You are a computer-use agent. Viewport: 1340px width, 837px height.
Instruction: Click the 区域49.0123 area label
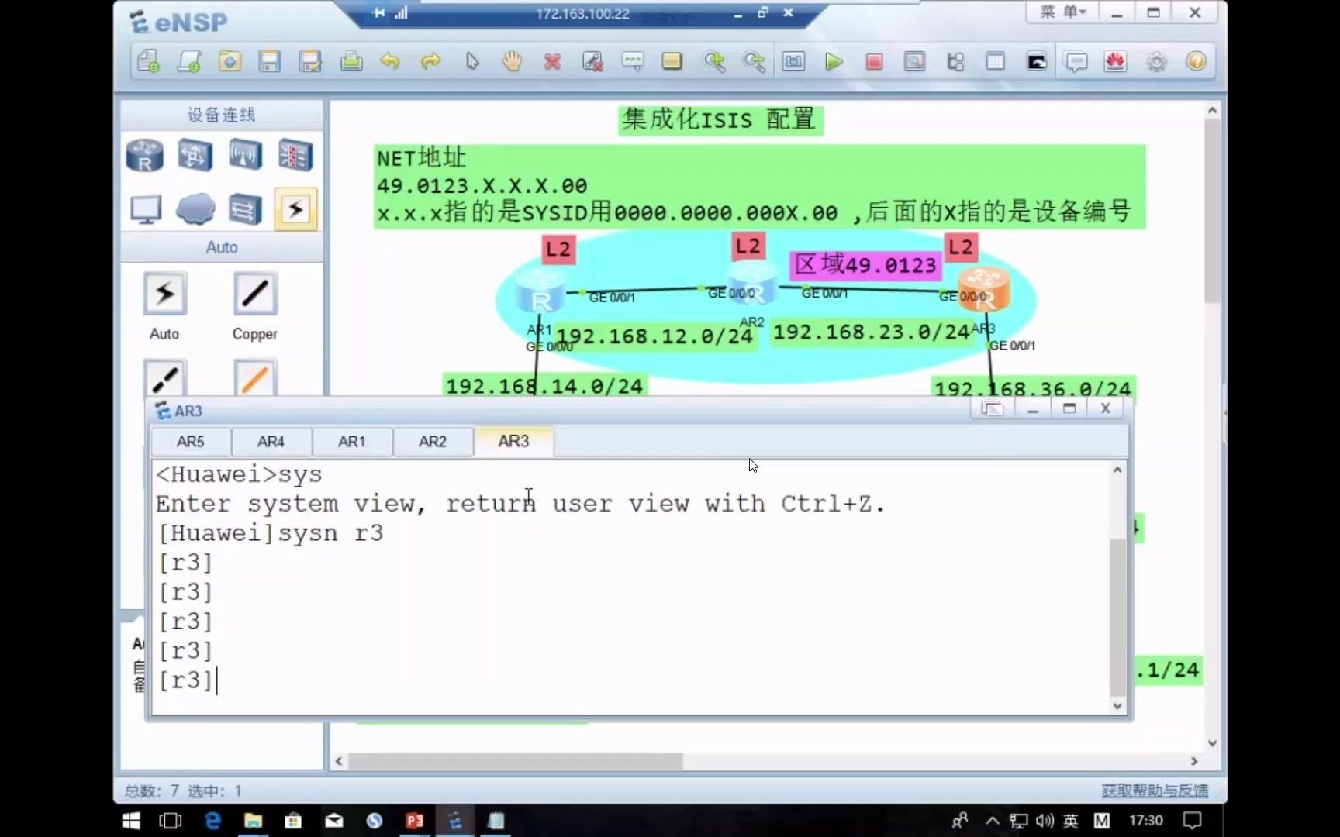(866, 265)
